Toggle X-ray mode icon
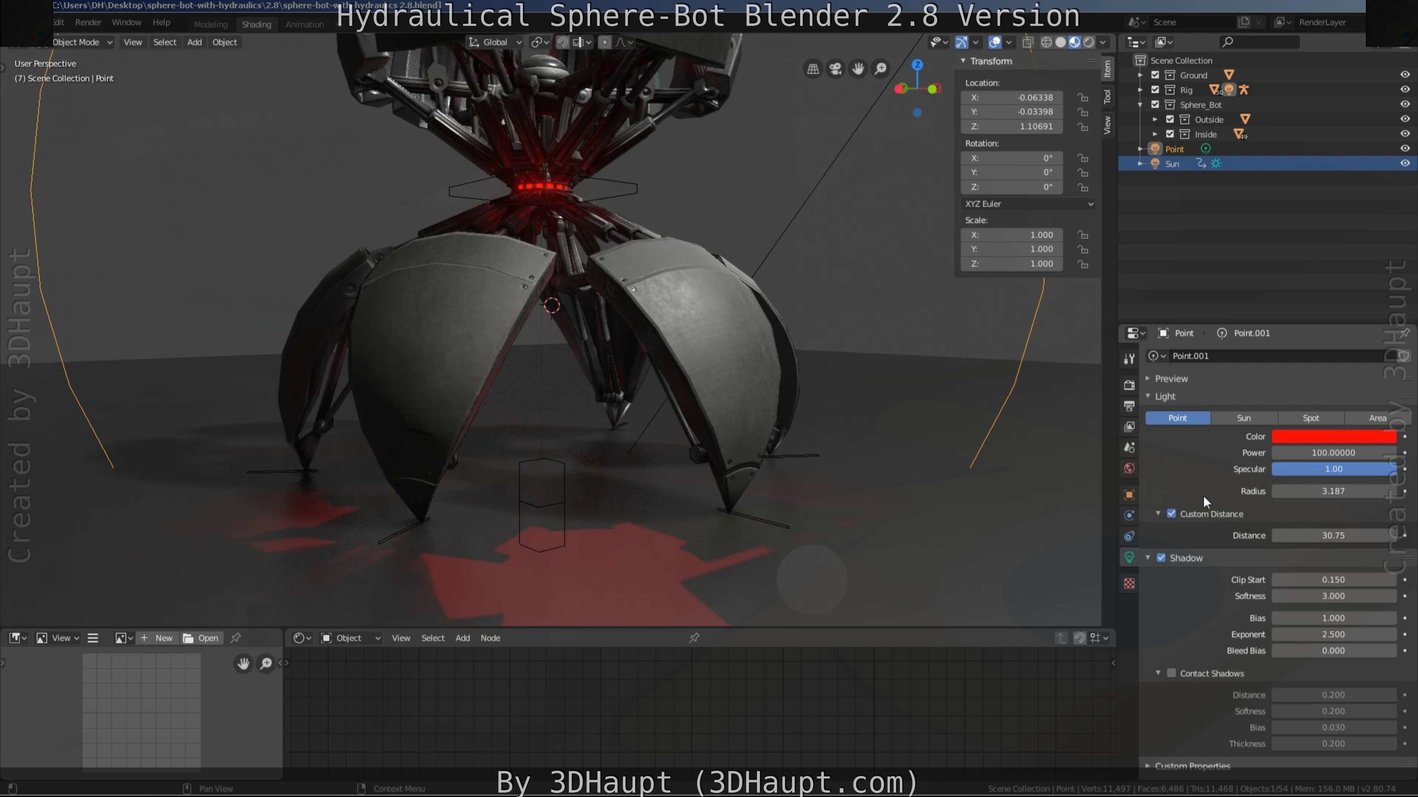Image resolution: width=1418 pixels, height=797 pixels. click(1028, 42)
